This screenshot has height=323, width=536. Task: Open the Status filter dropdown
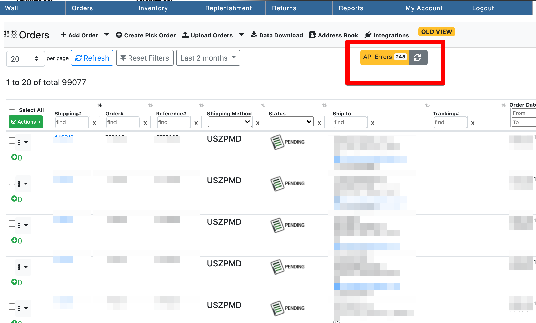coord(291,122)
